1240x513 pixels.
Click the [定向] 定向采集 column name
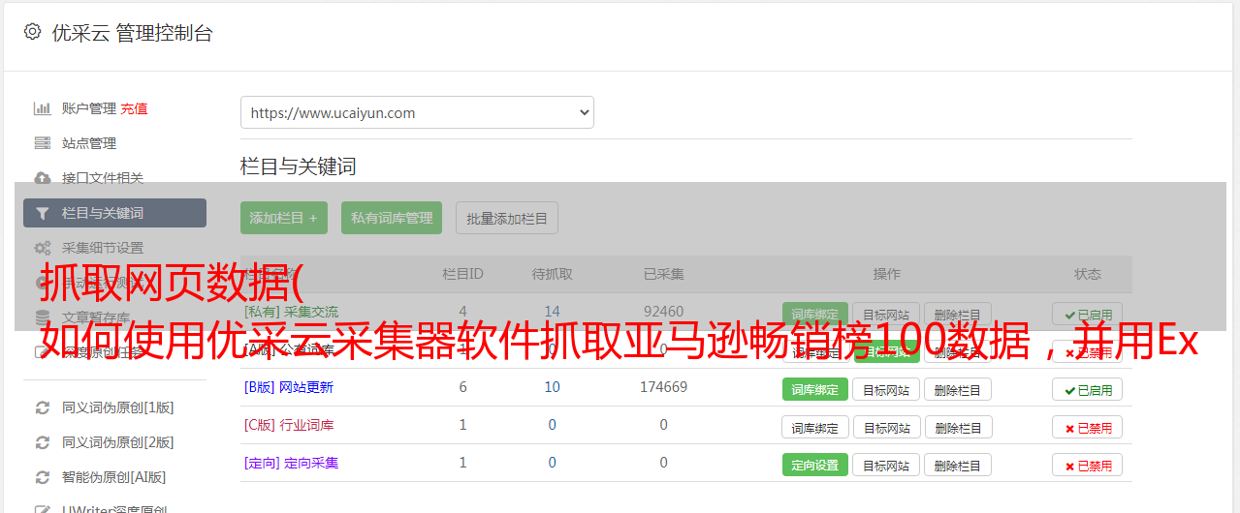292,463
